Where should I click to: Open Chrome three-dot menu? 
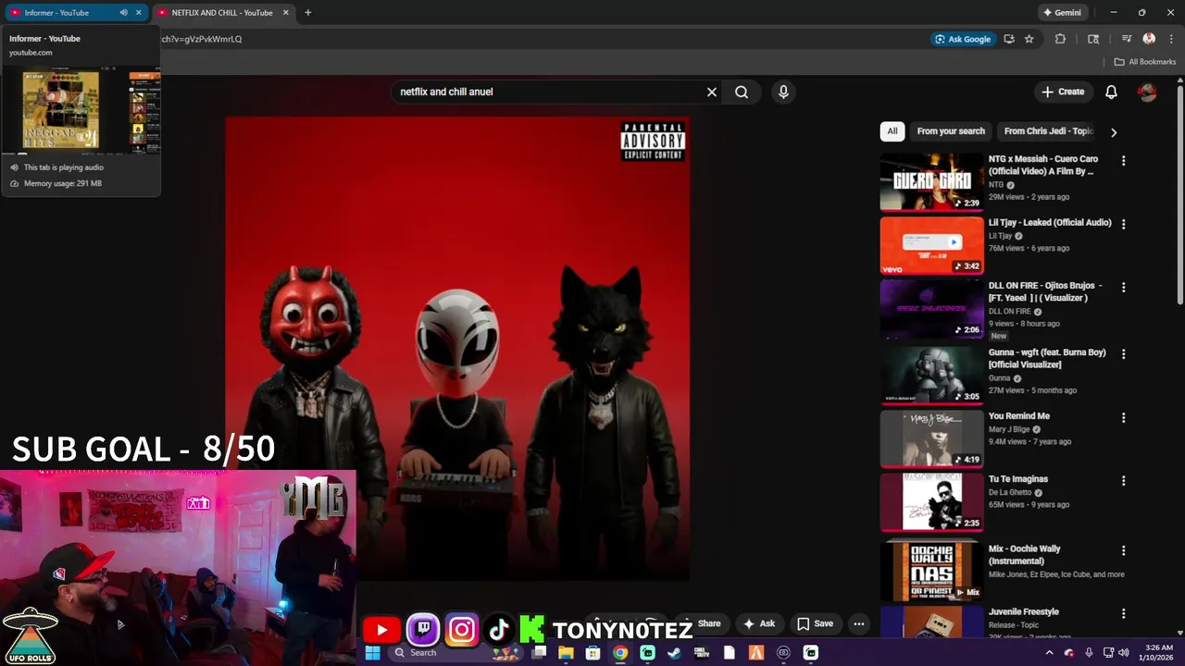(x=1171, y=39)
